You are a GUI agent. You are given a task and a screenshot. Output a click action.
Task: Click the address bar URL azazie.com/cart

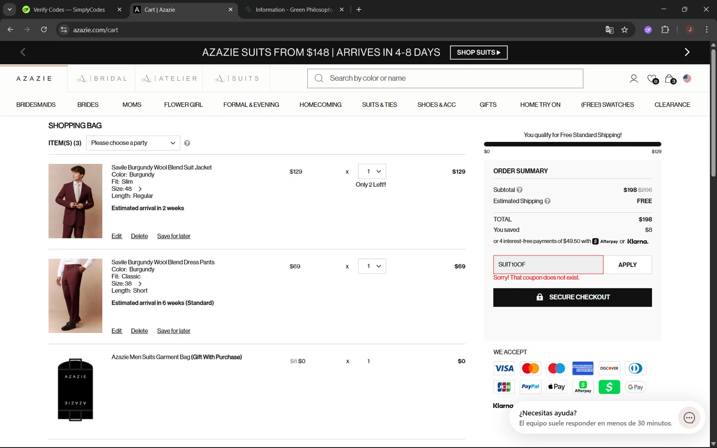[x=96, y=30]
